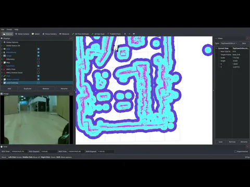Collapse the Current View tree
Screen dimensions: 250x187
coord(217,48)
